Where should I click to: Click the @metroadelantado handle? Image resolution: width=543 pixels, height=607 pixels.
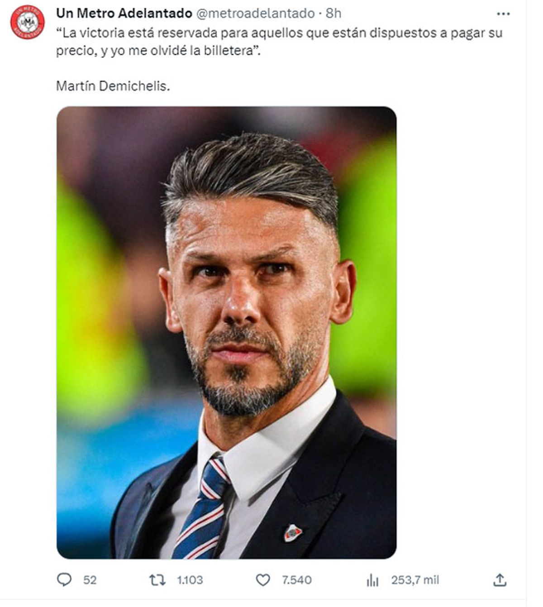click(255, 14)
